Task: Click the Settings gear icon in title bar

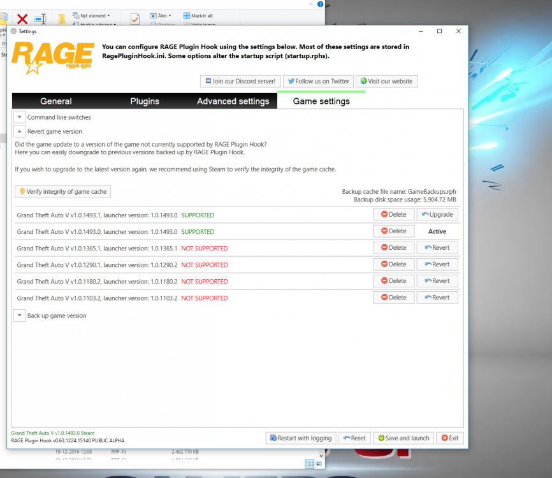Action: (x=14, y=31)
